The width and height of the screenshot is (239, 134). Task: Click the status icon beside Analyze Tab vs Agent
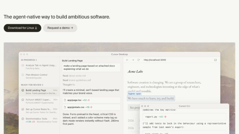(23, 66)
